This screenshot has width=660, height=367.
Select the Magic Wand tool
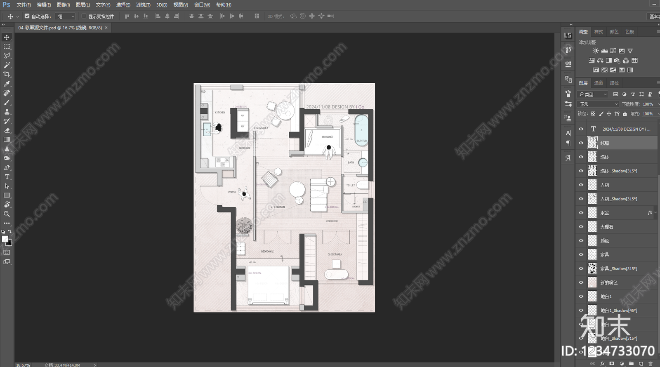click(x=7, y=65)
